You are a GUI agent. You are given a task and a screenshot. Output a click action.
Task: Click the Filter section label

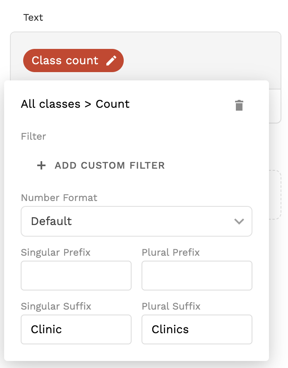pyautogui.click(x=34, y=136)
